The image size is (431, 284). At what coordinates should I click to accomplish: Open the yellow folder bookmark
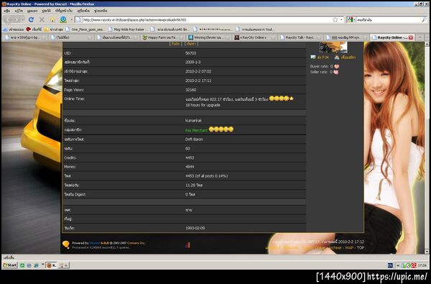[x=54, y=29]
